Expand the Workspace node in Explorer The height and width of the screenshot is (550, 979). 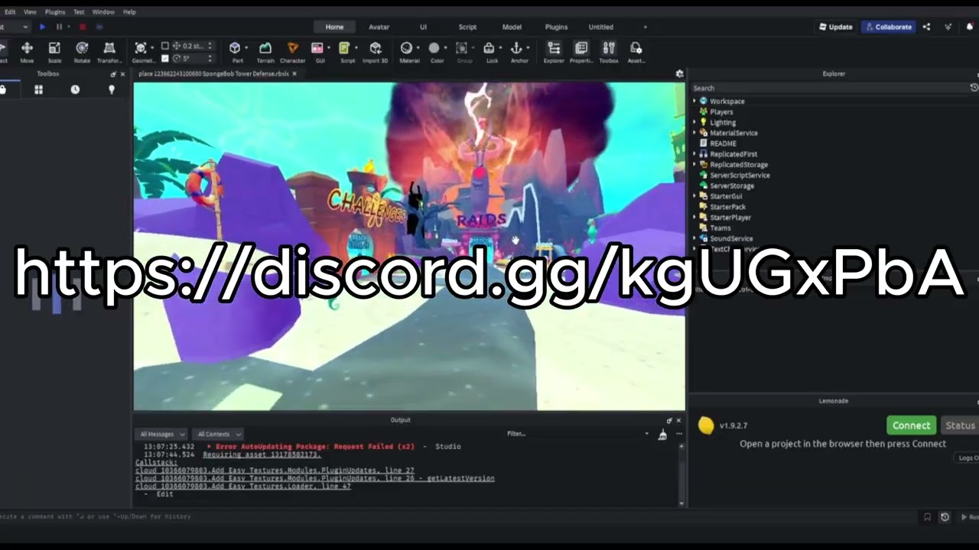tap(694, 101)
